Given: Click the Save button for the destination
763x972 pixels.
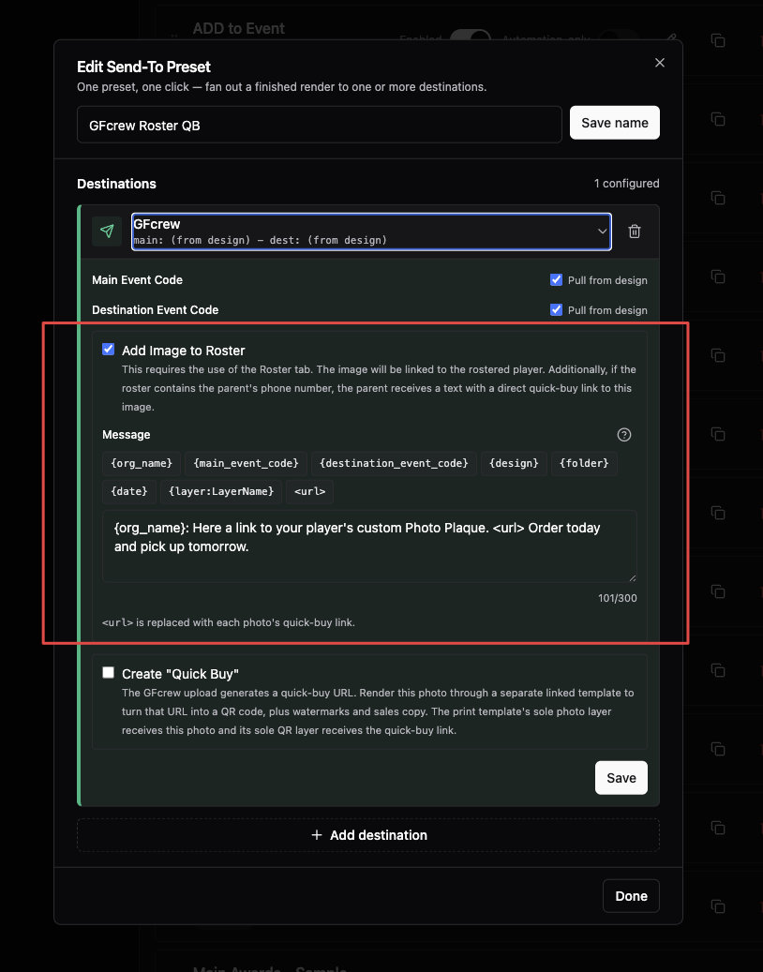Looking at the screenshot, I should (621, 777).
